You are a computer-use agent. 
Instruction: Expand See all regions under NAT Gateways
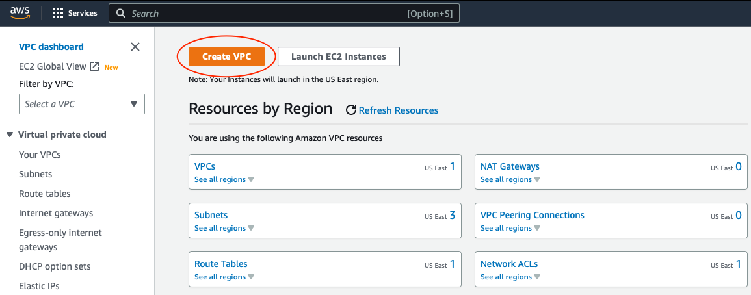coord(510,179)
